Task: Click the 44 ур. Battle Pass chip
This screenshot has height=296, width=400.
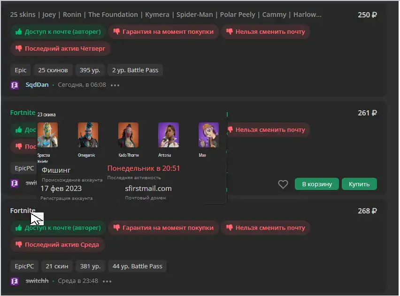Action: tap(137, 266)
